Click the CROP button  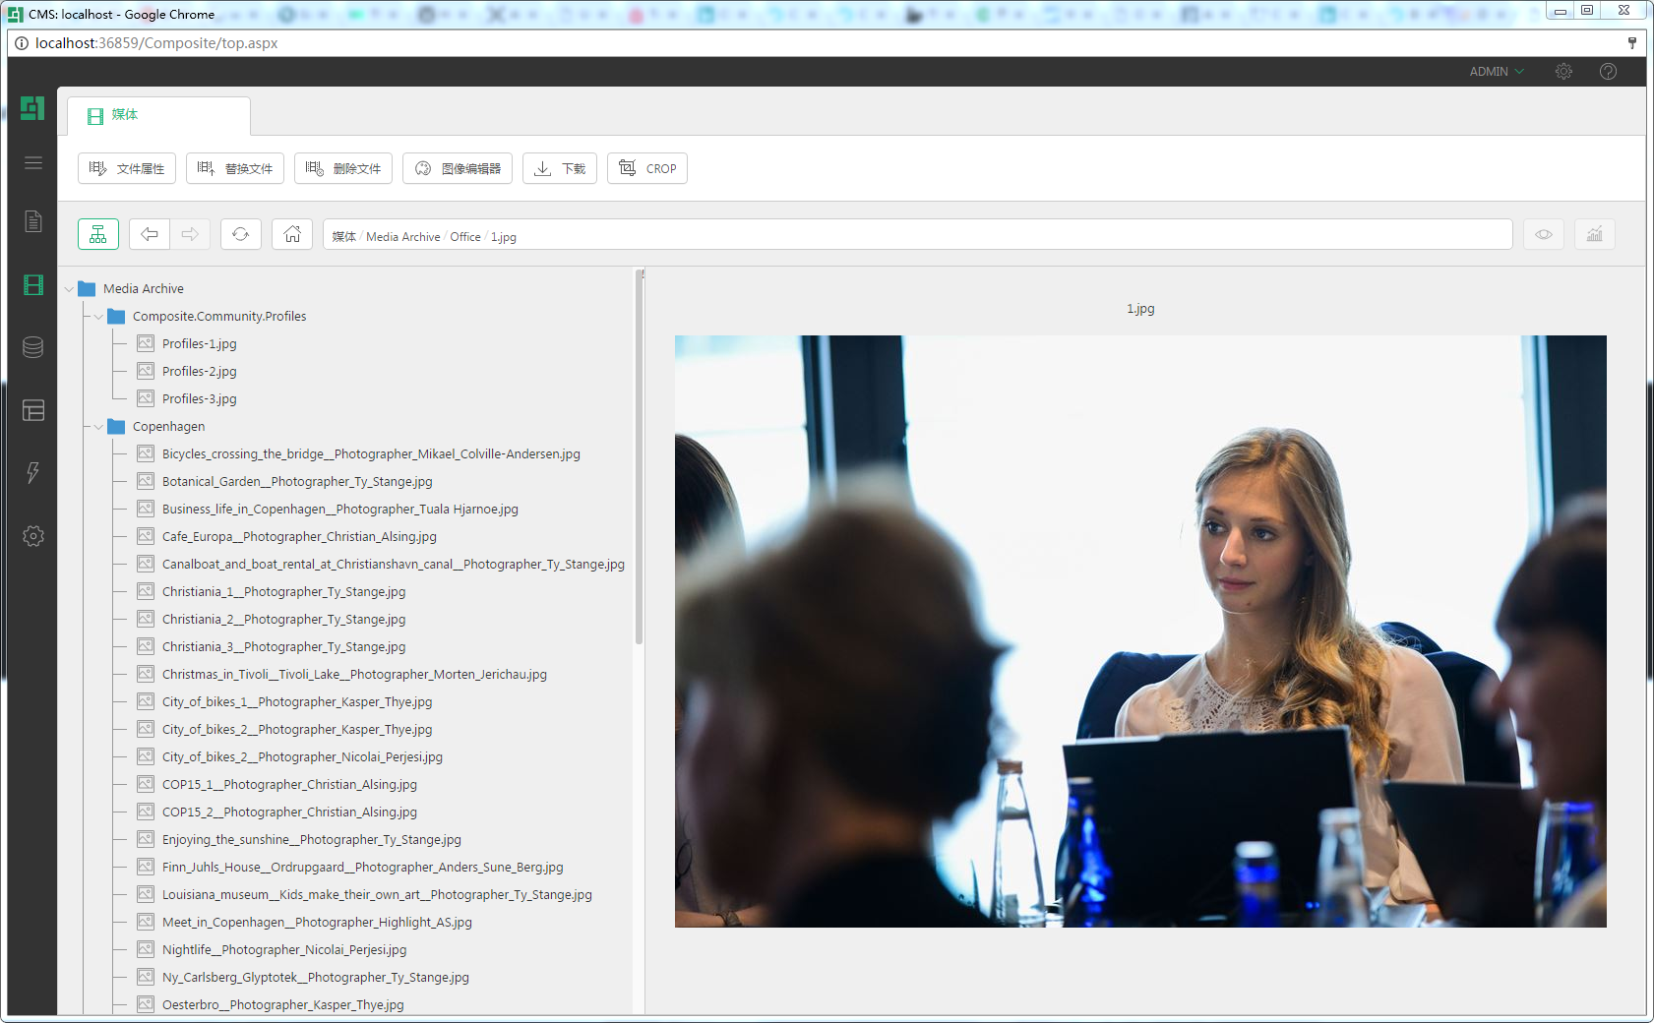pyautogui.click(x=647, y=168)
